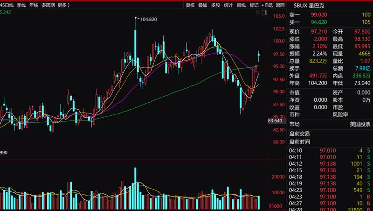Click 返回 to go back
373x211 pixels.
tap(280, 5)
